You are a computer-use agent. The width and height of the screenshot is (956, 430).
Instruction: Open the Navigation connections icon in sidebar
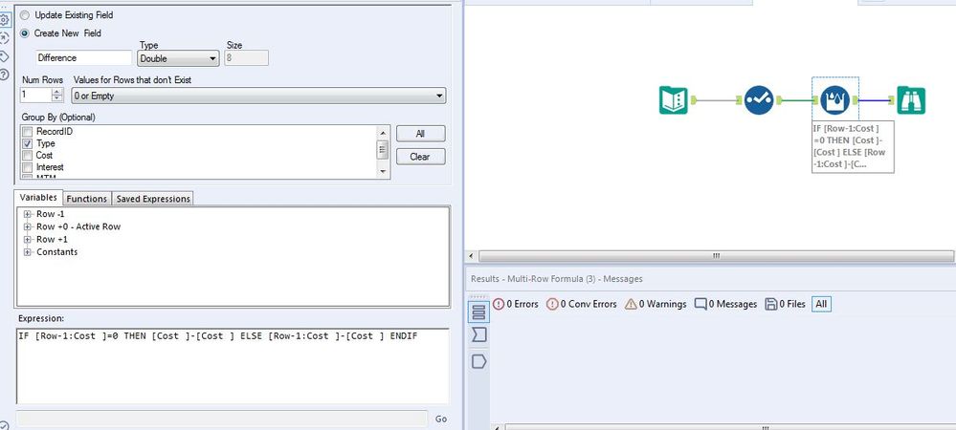coord(4,38)
